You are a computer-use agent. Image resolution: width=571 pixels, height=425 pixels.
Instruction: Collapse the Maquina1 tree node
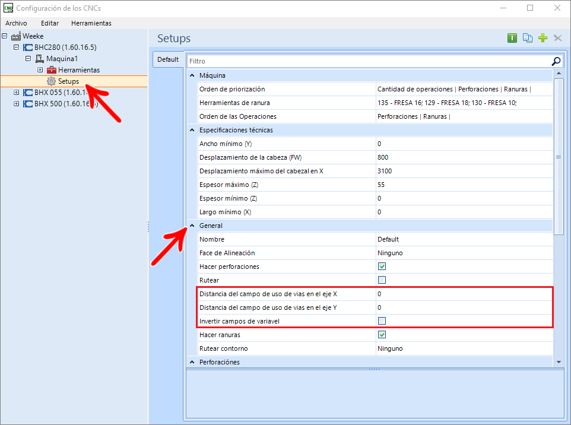pyautogui.click(x=28, y=58)
